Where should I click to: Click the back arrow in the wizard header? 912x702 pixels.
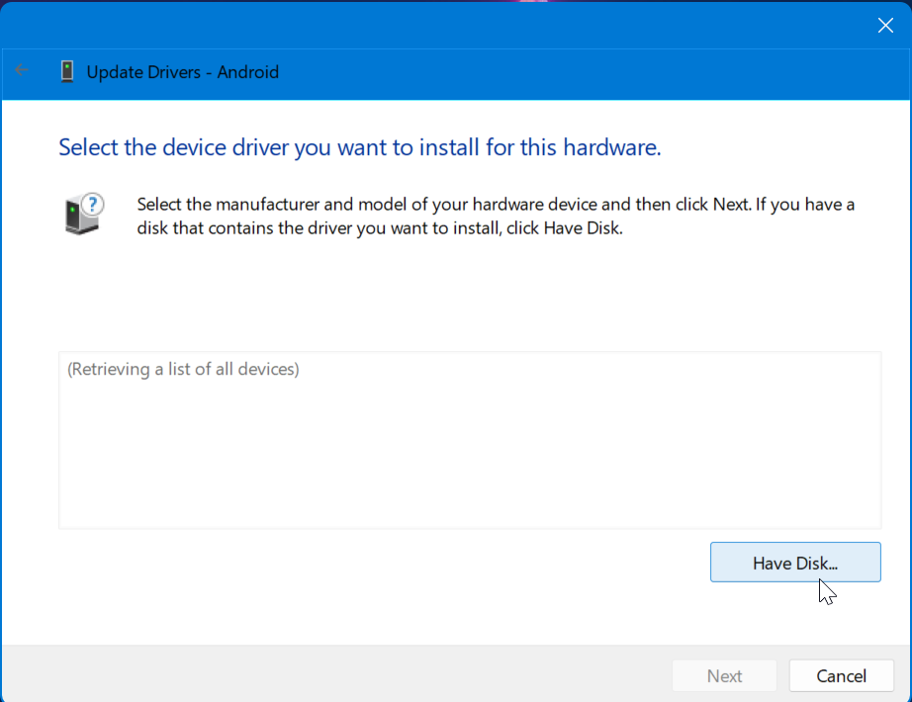(x=21, y=70)
